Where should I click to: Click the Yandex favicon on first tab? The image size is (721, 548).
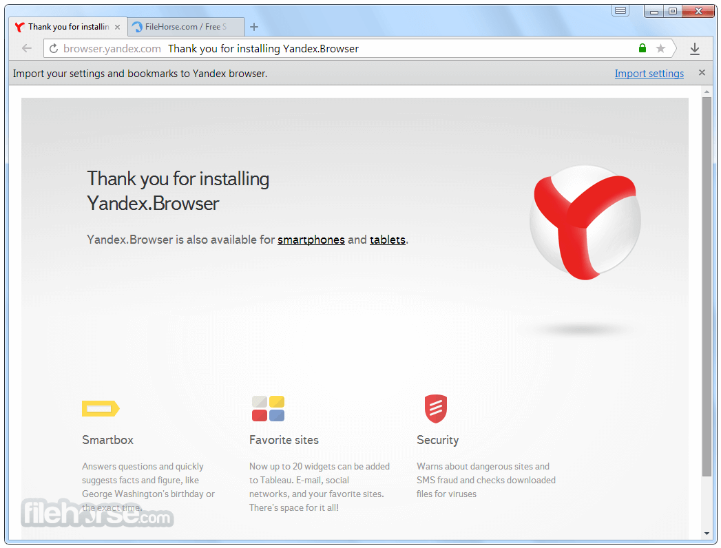tap(19, 27)
